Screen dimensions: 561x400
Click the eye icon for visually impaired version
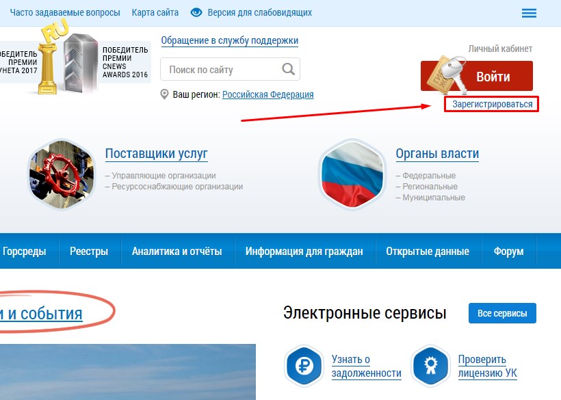click(x=196, y=12)
